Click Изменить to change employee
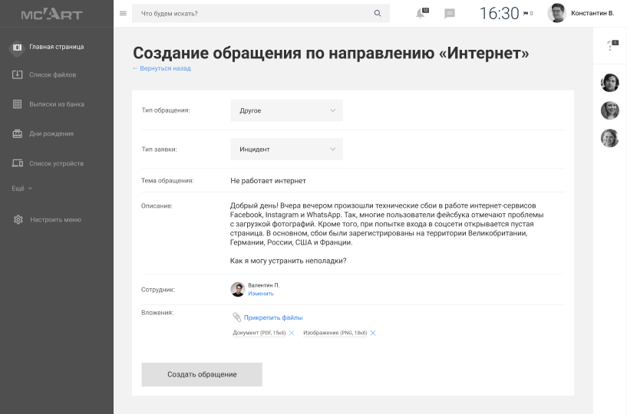 pyautogui.click(x=261, y=294)
